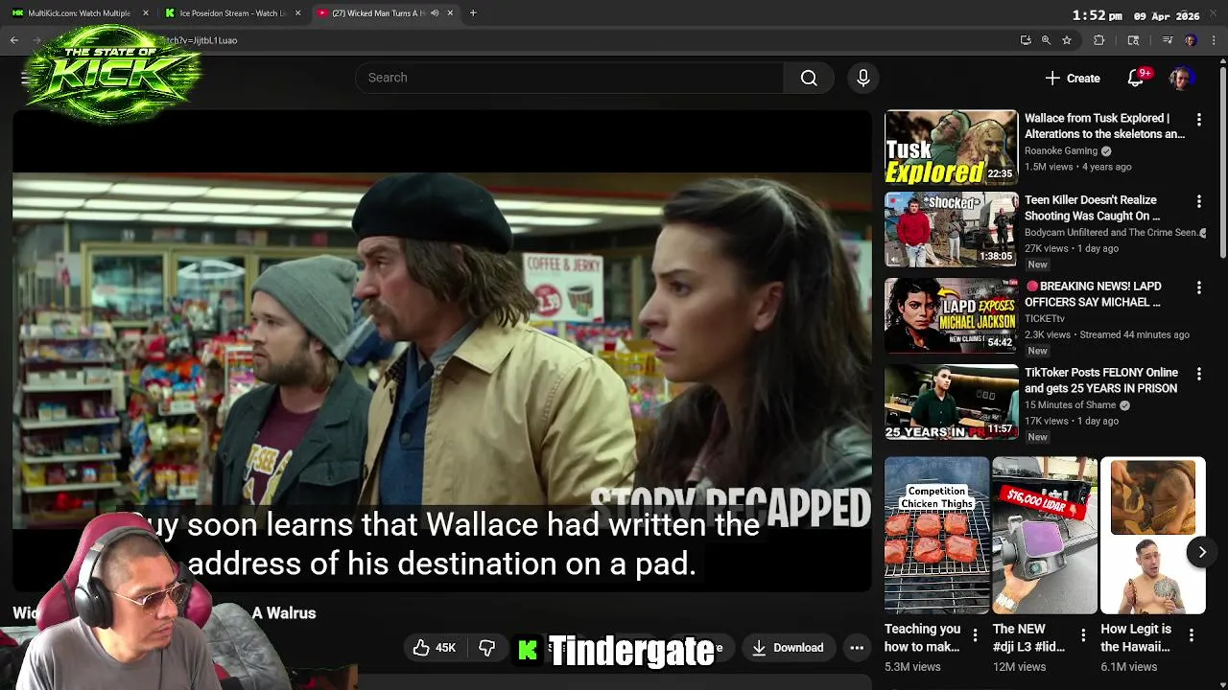Click the YouTube search magnifier button

(809, 78)
